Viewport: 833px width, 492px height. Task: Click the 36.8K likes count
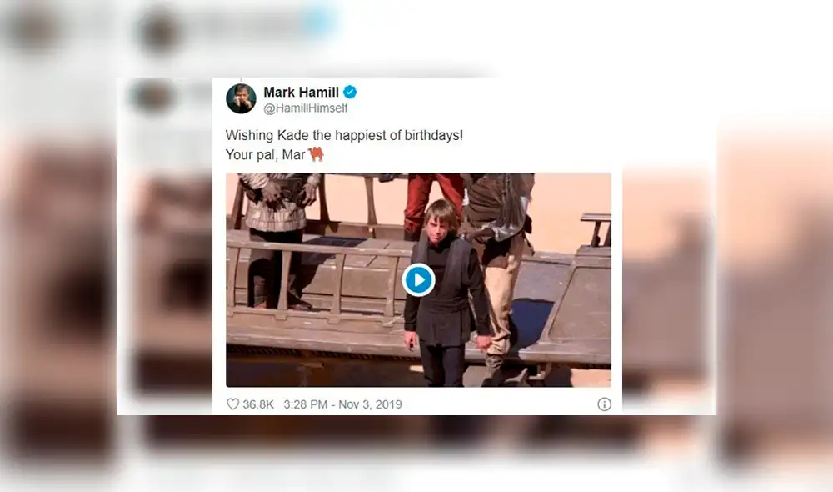click(258, 404)
